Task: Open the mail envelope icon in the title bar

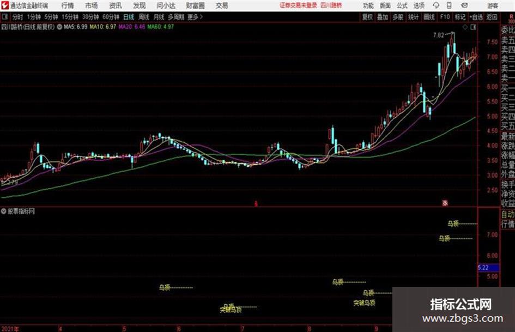Action: (464, 5)
